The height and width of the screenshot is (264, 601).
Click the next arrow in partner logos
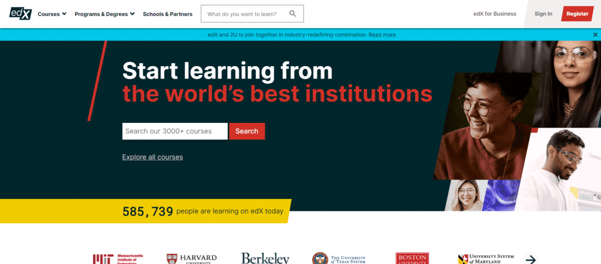pos(531,259)
